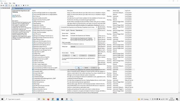Open File Explorer from the taskbar
The image size is (180, 101).
click(x=44, y=99)
